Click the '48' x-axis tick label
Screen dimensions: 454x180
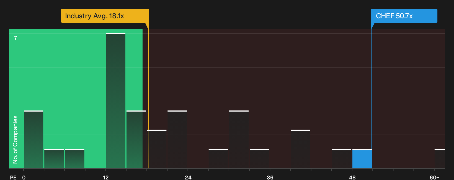pyautogui.click(x=352, y=178)
